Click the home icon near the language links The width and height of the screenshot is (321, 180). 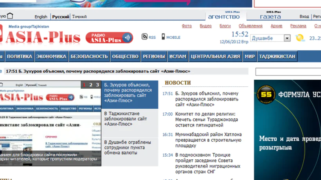10,16
